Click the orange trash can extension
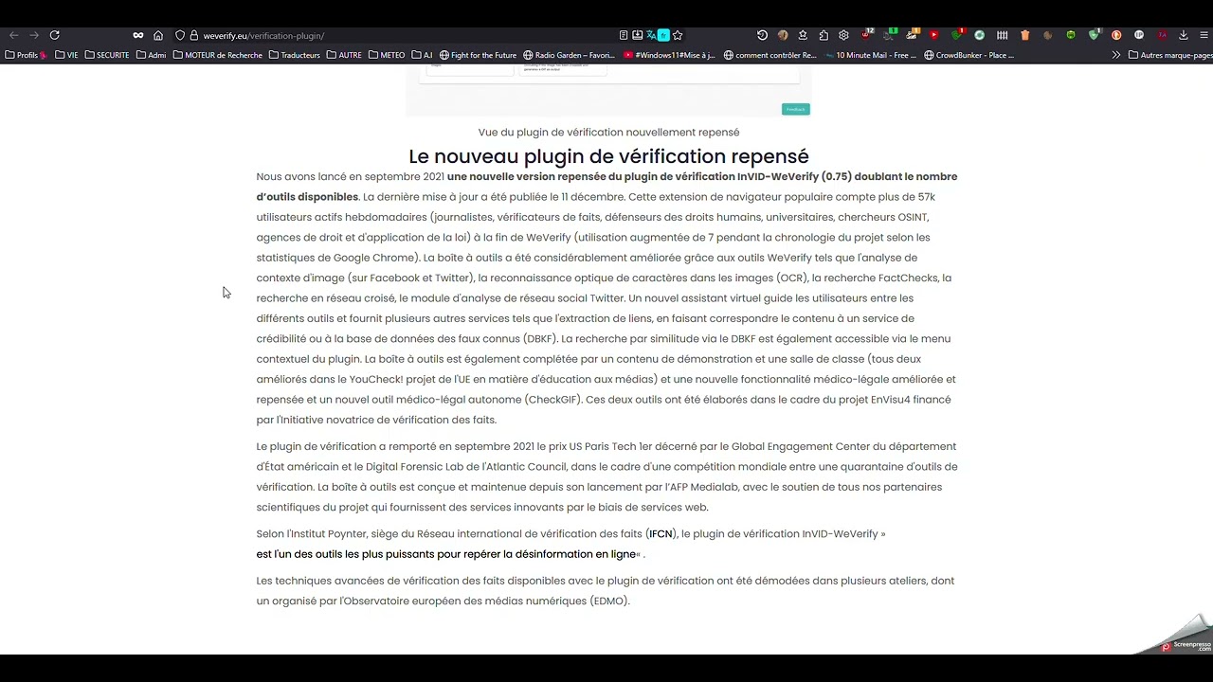The height and width of the screenshot is (682, 1213). [1025, 35]
